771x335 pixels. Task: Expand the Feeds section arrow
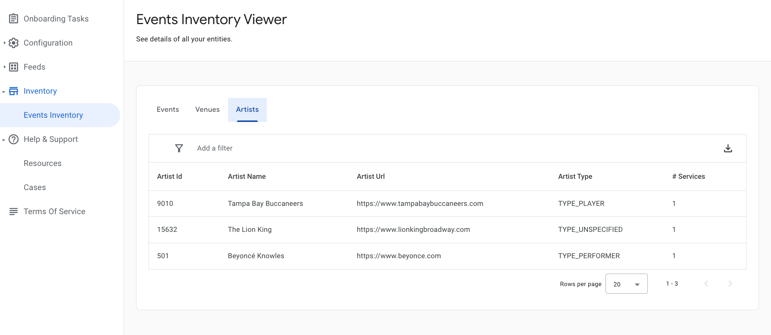(4, 67)
